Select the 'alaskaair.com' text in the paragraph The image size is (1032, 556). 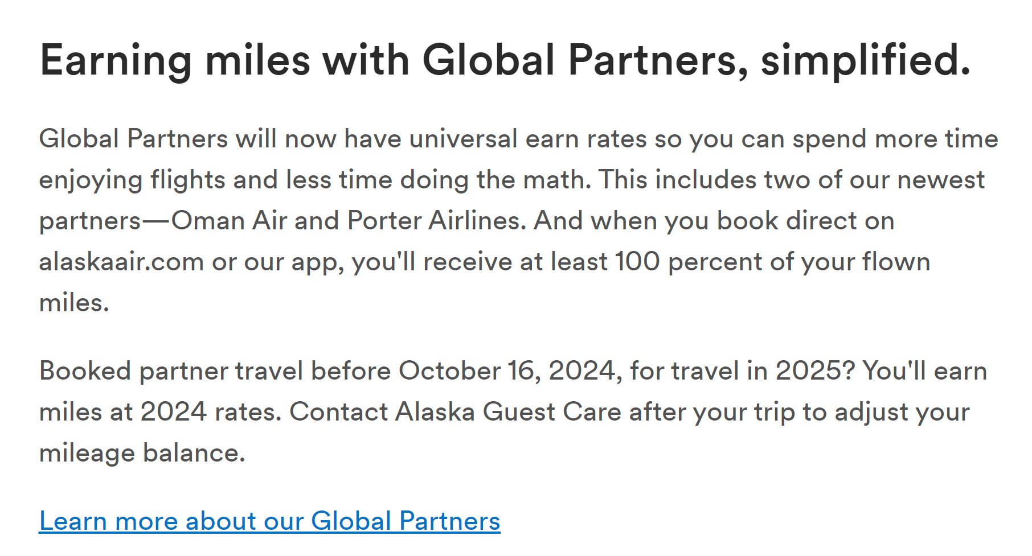121,262
